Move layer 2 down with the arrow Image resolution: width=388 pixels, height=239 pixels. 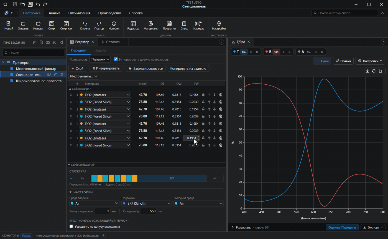point(214,102)
